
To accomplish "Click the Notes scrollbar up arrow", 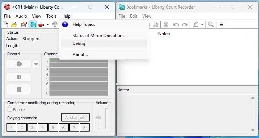I will pos(253,98).
